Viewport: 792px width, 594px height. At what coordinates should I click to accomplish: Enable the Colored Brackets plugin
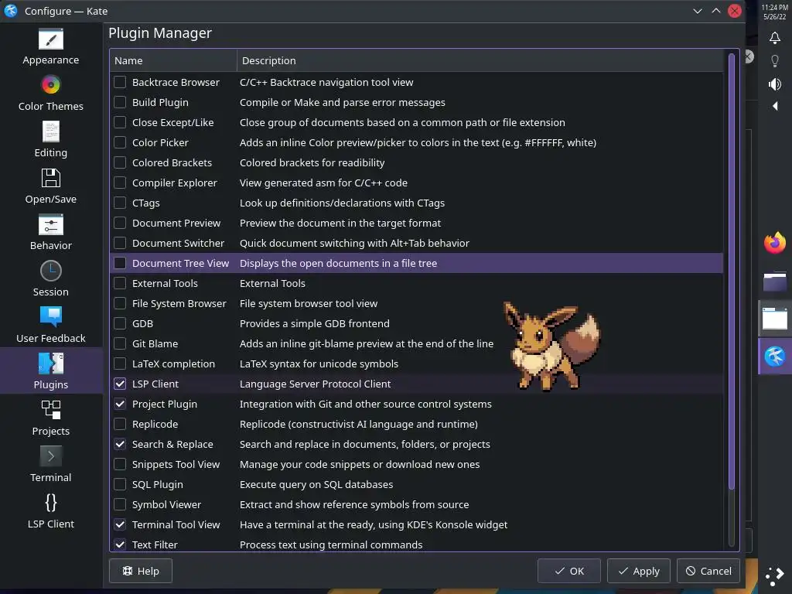120,162
